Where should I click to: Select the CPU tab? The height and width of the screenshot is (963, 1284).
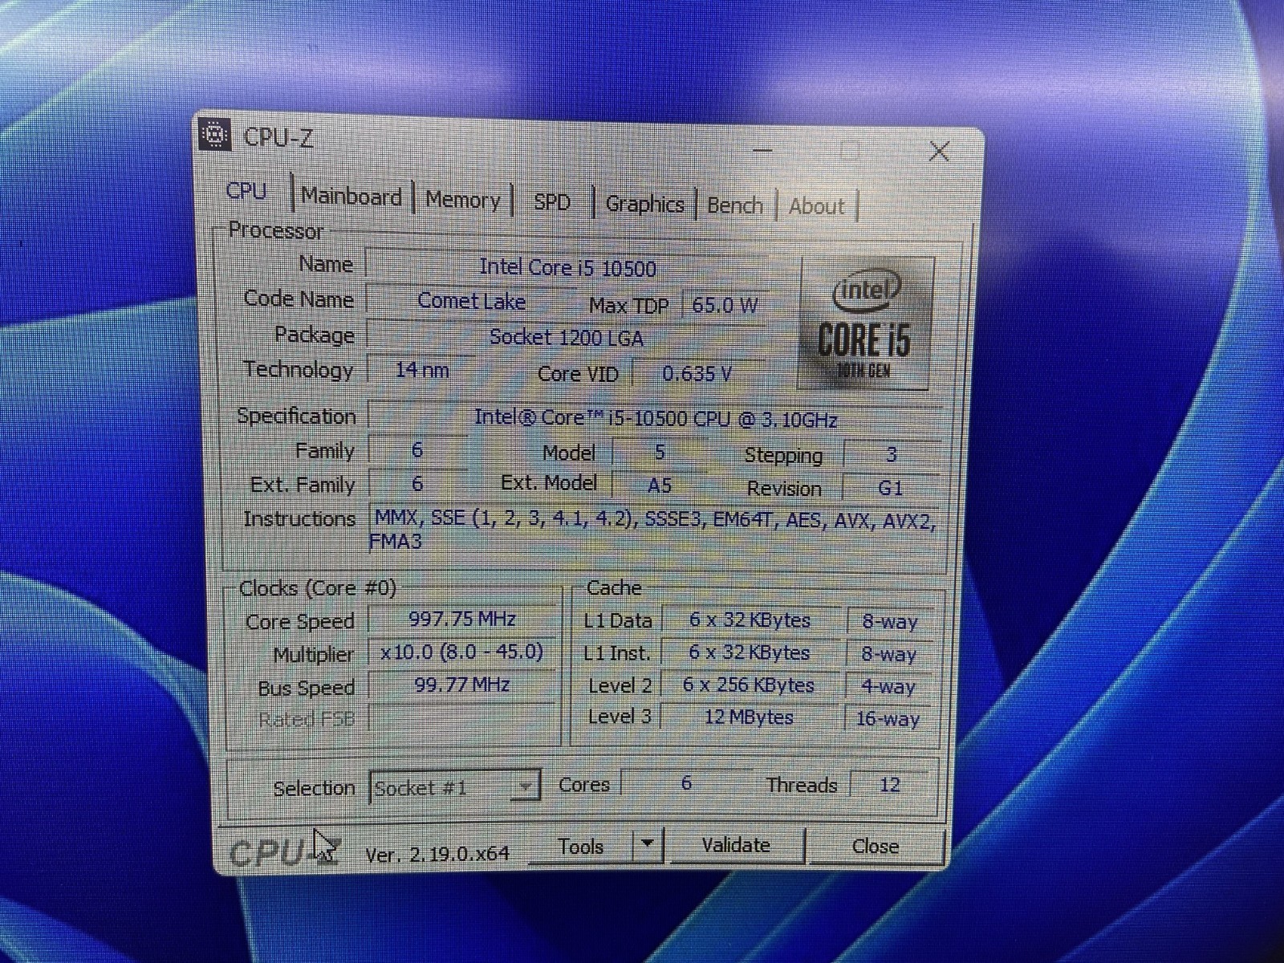pos(246,192)
